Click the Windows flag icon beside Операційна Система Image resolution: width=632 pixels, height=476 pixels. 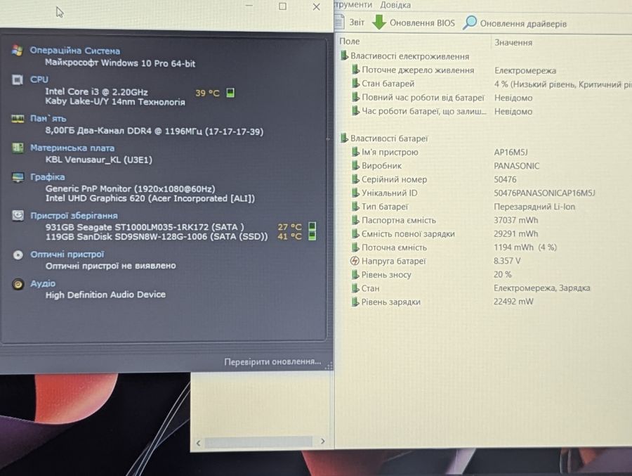point(18,51)
